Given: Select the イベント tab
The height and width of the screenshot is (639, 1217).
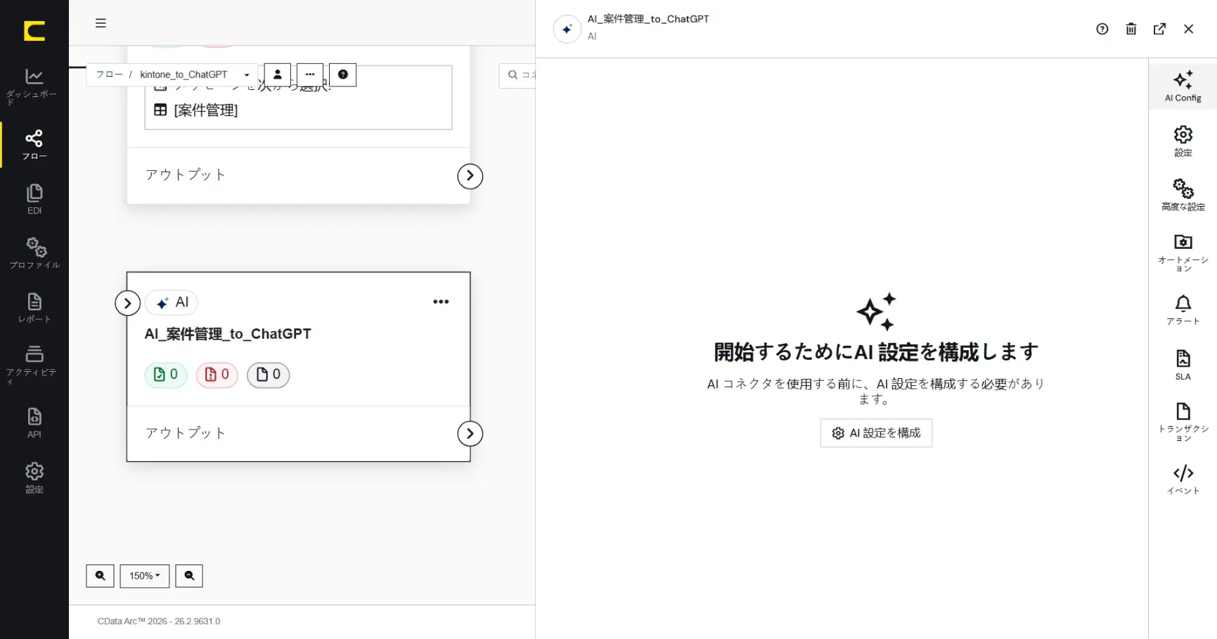Looking at the screenshot, I should coord(1183,479).
